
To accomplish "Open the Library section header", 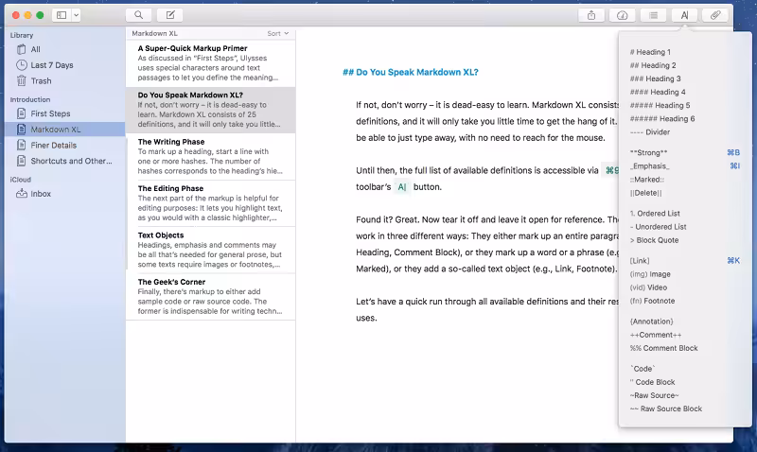I will click(22, 35).
